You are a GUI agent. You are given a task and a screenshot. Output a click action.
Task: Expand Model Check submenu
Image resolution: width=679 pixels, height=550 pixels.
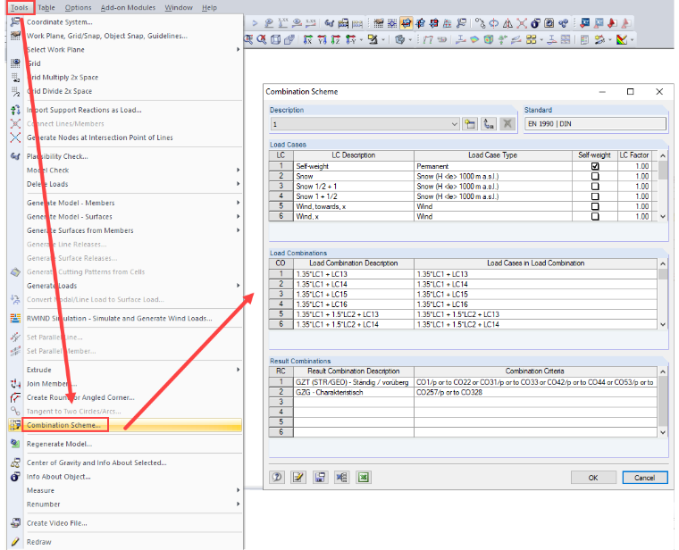coord(238,170)
